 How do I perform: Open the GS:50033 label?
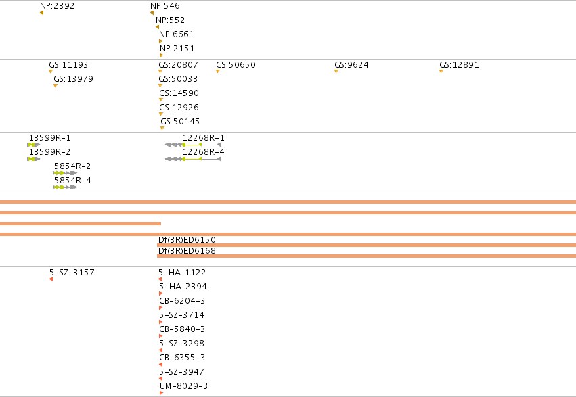click(179, 79)
